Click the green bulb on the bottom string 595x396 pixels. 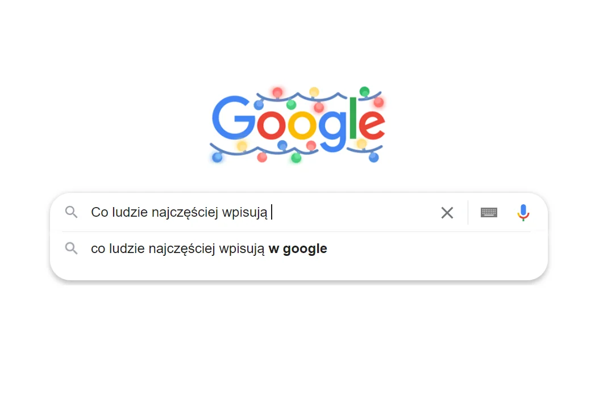[296, 158]
